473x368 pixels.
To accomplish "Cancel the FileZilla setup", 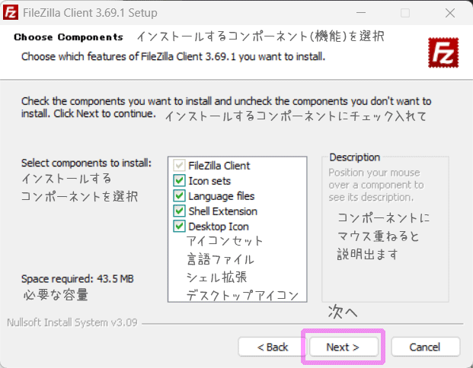I will [425, 347].
